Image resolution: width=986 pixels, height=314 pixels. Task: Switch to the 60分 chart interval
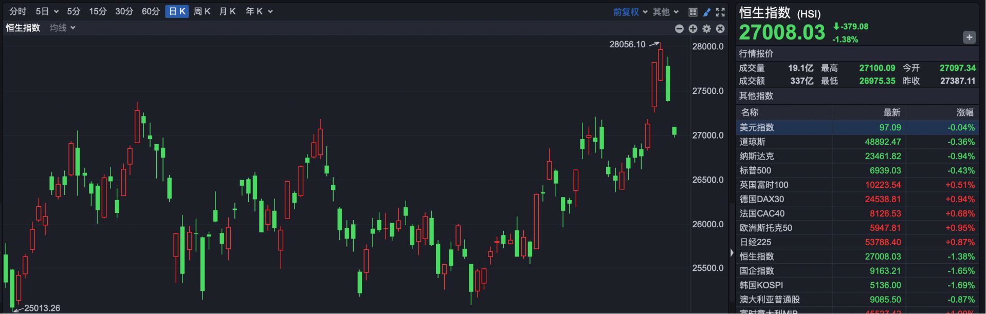151,11
